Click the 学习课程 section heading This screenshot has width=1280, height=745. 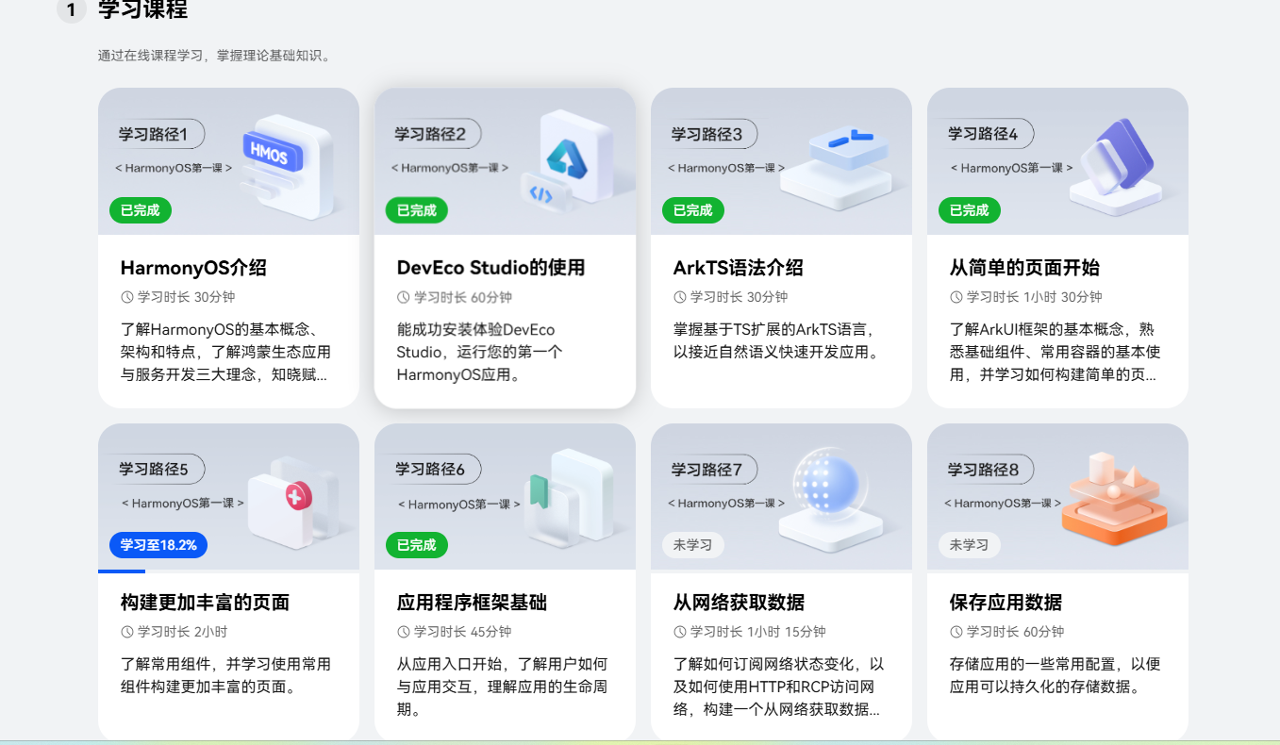click(x=142, y=10)
